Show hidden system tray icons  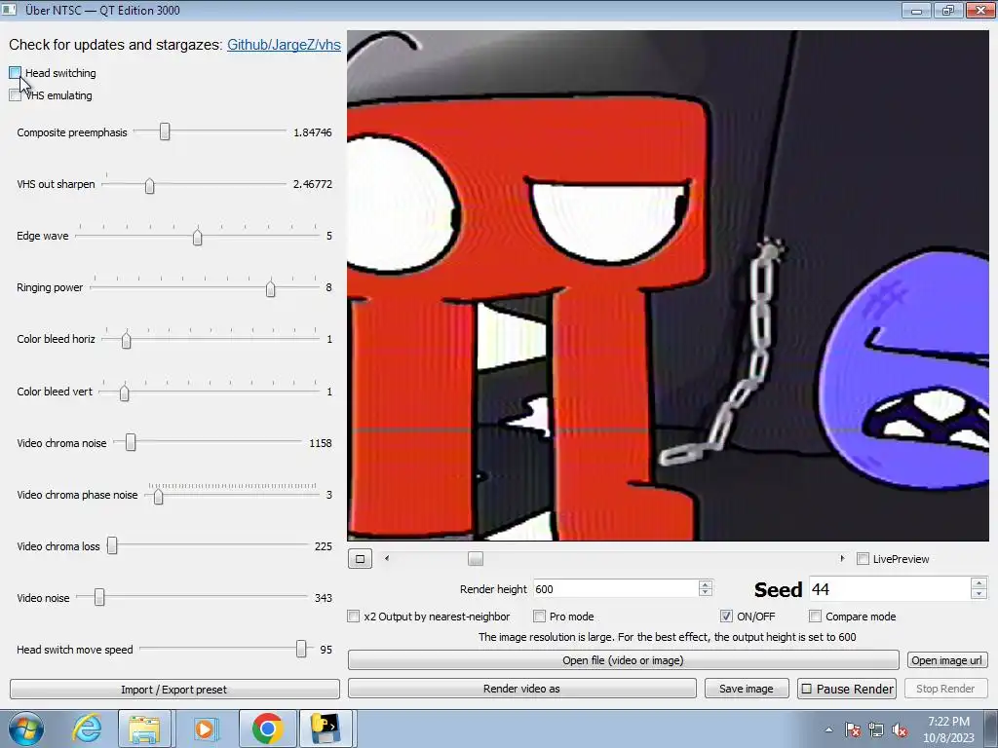(x=828, y=729)
